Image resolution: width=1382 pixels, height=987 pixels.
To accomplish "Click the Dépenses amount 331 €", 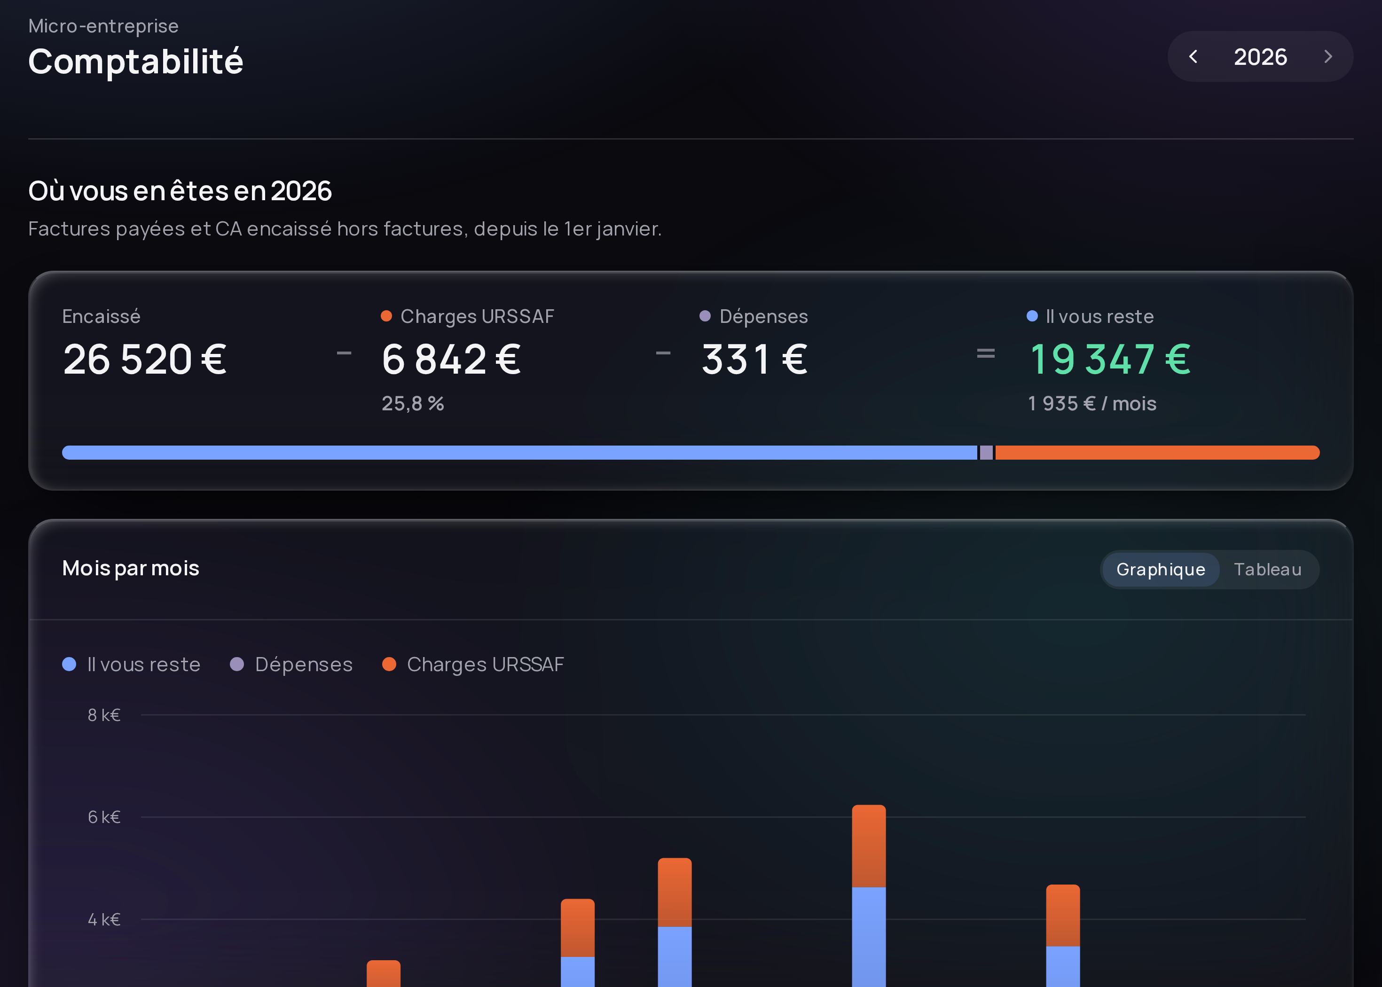I will [x=754, y=359].
